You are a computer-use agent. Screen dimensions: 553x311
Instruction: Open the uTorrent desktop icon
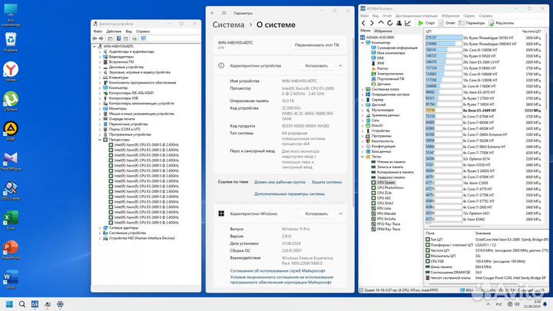click(x=11, y=101)
